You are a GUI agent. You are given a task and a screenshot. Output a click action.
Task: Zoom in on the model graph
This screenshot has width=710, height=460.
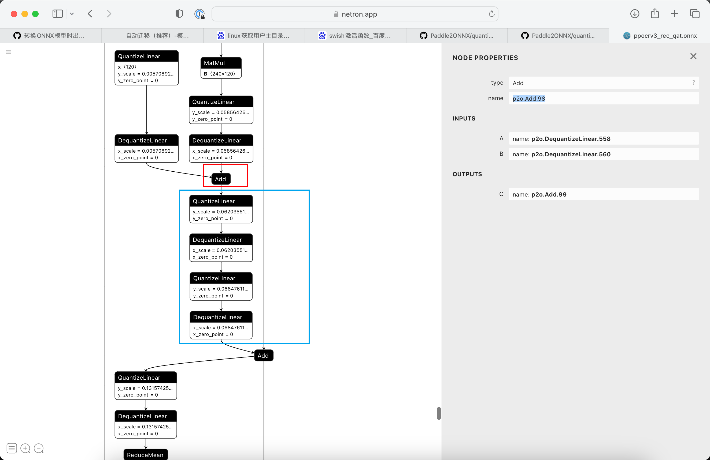tap(25, 448)
